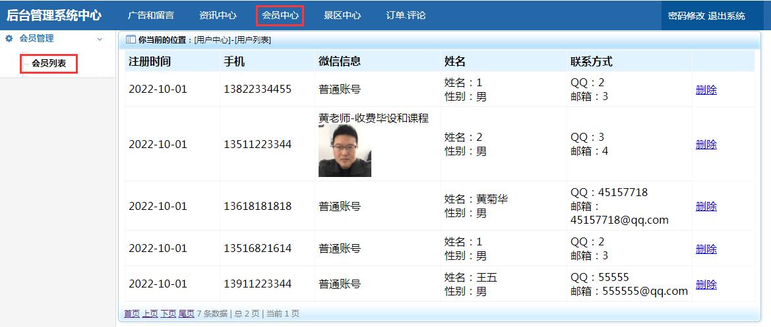Click QQ:55555 text
Screen dimensions: 771x327
(600, 277)
